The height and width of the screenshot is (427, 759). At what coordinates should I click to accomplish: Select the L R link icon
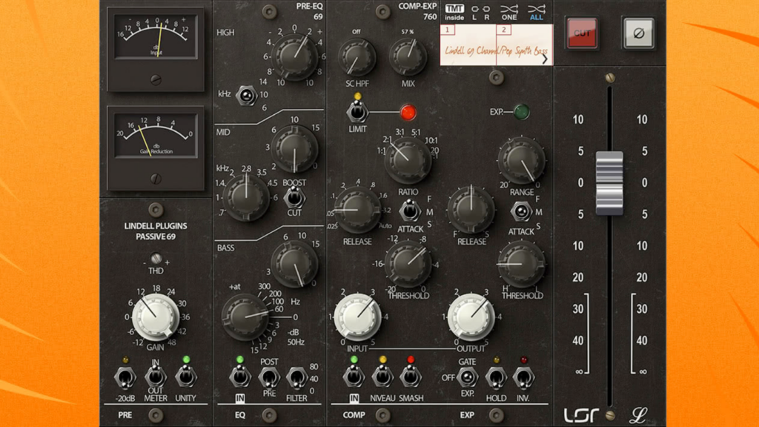pos(480,12)
